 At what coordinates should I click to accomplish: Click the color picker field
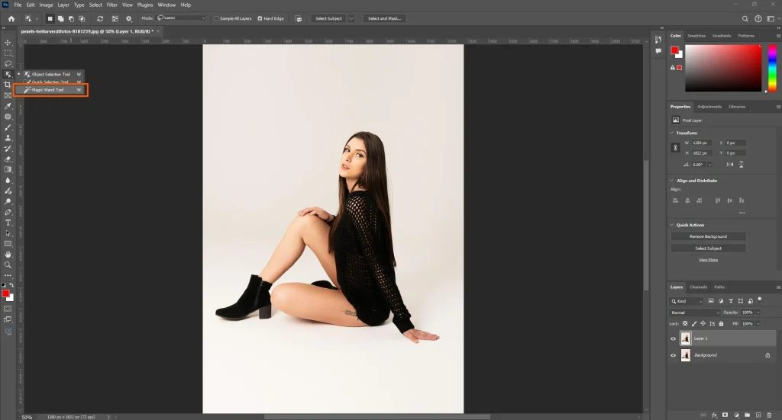pos(723,68)
